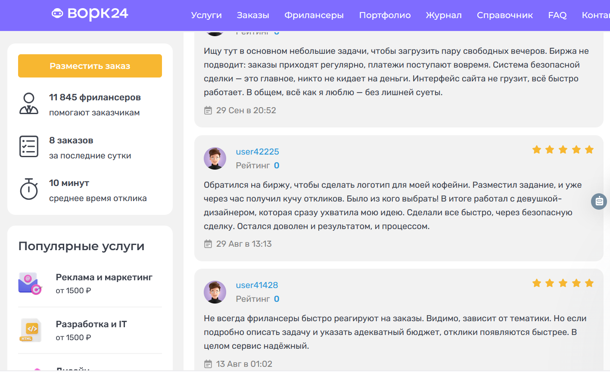Viewport: 610px width, 372px height.
Task: Open the Фрилансеры page
Action: [x=314, y=15]
